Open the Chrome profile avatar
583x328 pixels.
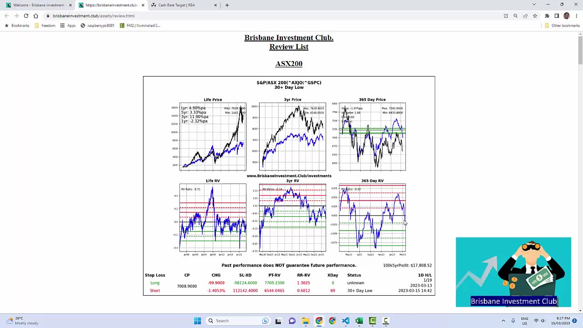pos(567,16)
